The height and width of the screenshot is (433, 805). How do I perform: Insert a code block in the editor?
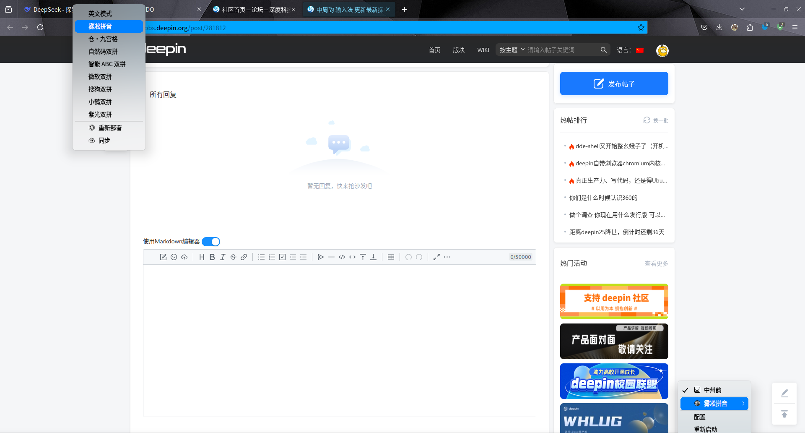tap(342, 257)
